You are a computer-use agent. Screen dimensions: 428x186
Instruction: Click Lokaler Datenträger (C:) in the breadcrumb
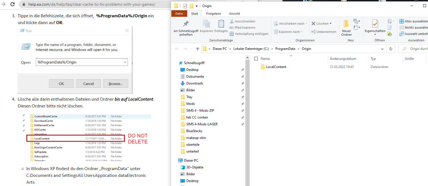pos(251,49)
